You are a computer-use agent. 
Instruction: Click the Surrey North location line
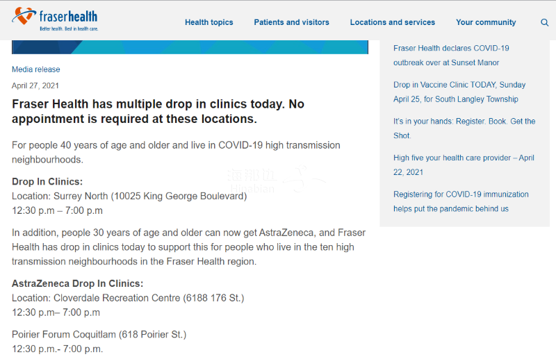pyautogui.click(x=129, y=197)
